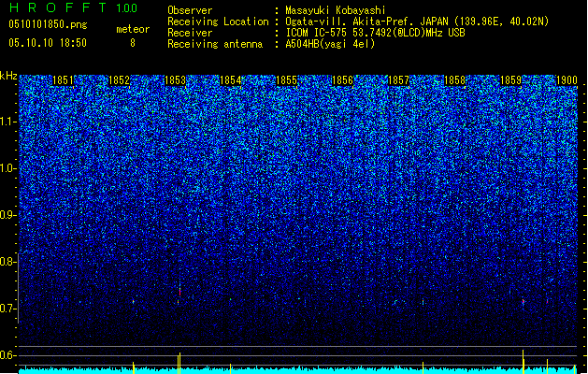
Task: Click the meteor count value 8
Action: point(133,43)
